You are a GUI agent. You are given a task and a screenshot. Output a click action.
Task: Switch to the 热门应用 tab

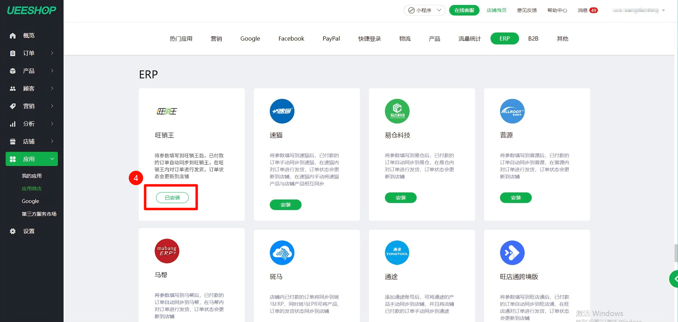coord(181,38)
